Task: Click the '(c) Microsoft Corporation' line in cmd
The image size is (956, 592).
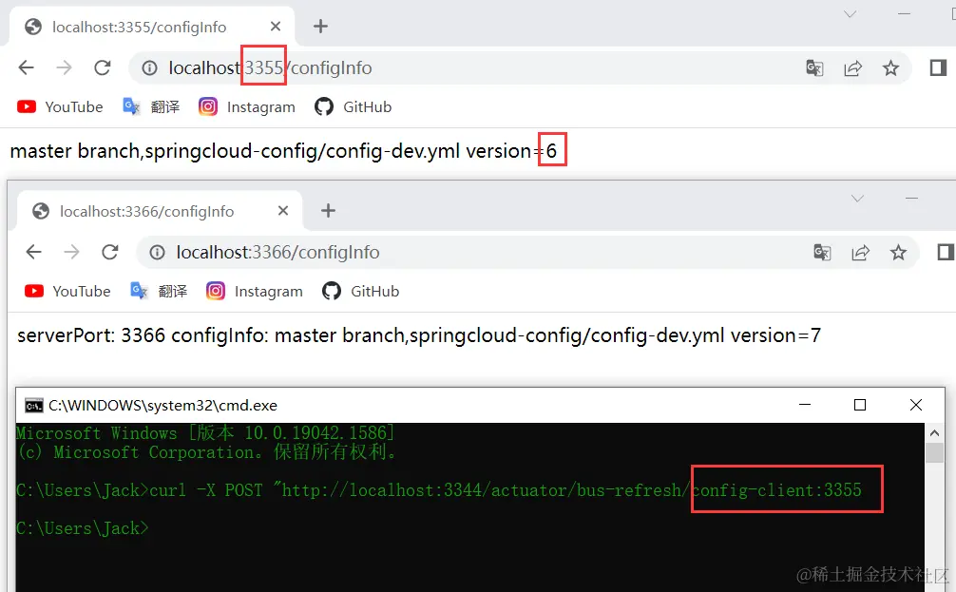Action: [206, 452]
